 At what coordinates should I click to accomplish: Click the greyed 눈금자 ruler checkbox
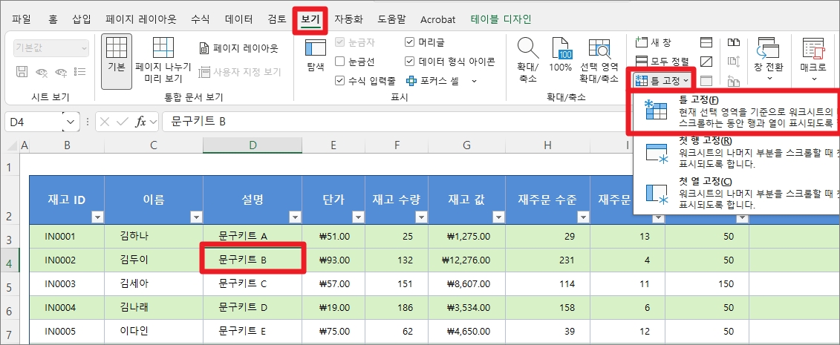(x=339, y=42)
